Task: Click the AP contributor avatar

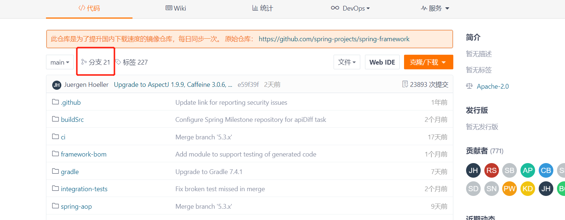Action: tap(528, 170)
